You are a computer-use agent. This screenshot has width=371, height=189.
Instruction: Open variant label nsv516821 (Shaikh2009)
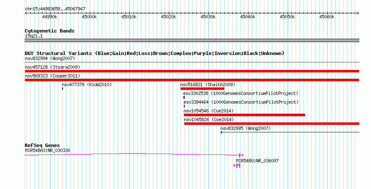coord(208,85)
